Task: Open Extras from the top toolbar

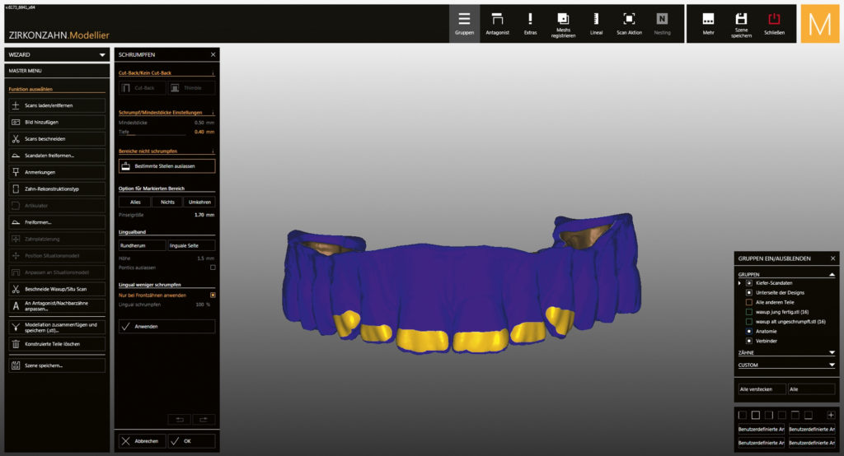Action: [530, 24]
